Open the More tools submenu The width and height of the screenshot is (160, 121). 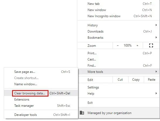tap(119, 72)
